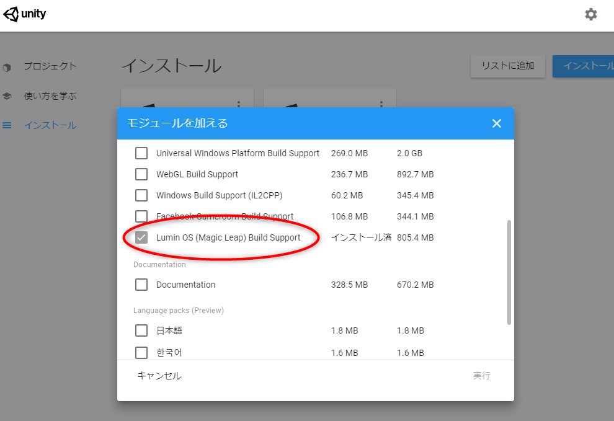Open the プロジェクト sidebar section
The image size is (614, 421).
[x=50, y=66]
